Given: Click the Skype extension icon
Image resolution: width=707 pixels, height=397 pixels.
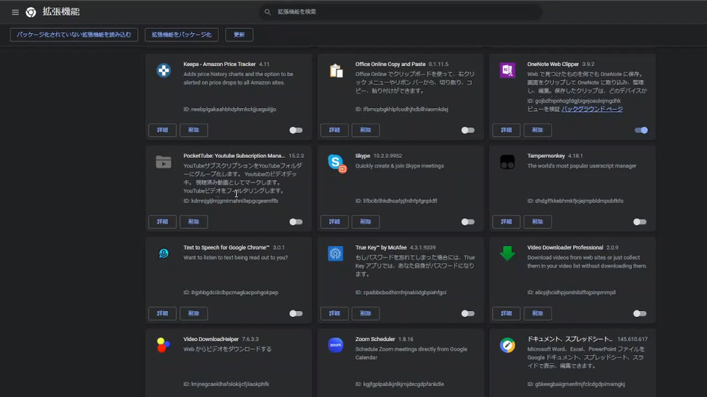Looking at the screenshot, I should (x=337, y=163).
